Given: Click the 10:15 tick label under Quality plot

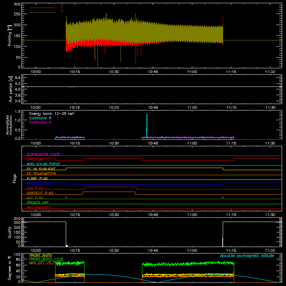Looking at the screenshot, I should [x=75, y=251].
